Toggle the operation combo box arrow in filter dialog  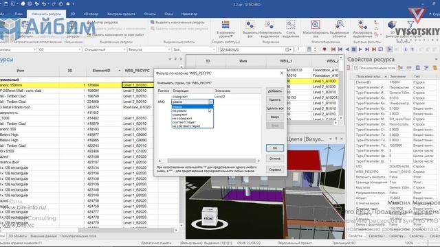click(211, 102)
